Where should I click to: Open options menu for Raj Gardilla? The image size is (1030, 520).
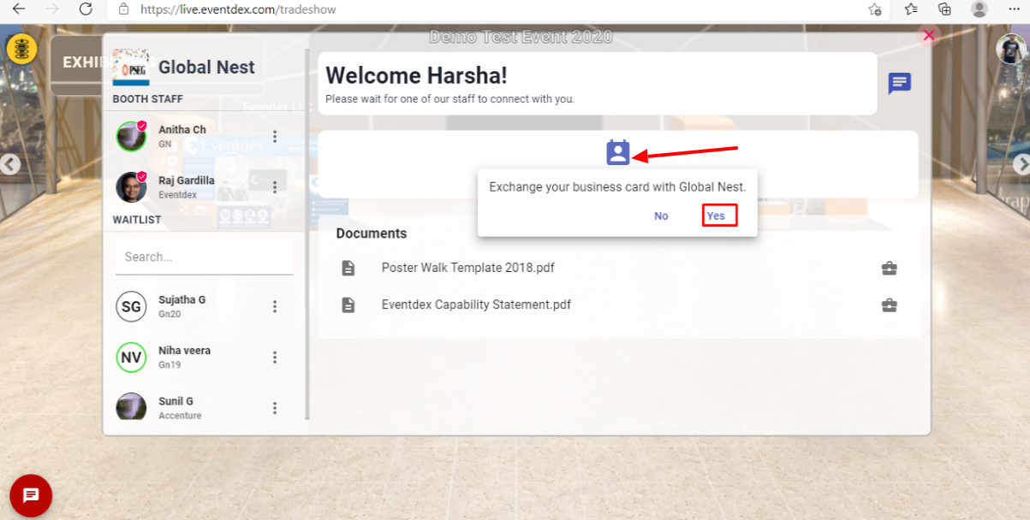[275, 186]
